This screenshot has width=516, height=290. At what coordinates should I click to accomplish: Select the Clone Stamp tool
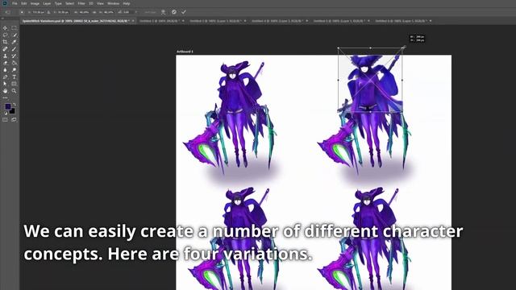click(5, 56)
